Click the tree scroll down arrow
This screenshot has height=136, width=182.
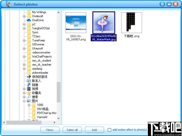[59, 118]
